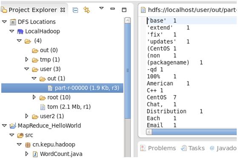
Task: Open Project Explorer view menu arrow
Action: click(101, 8)
